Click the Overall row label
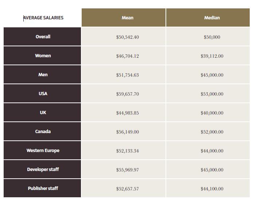253x202 pixels. [42, 36]
